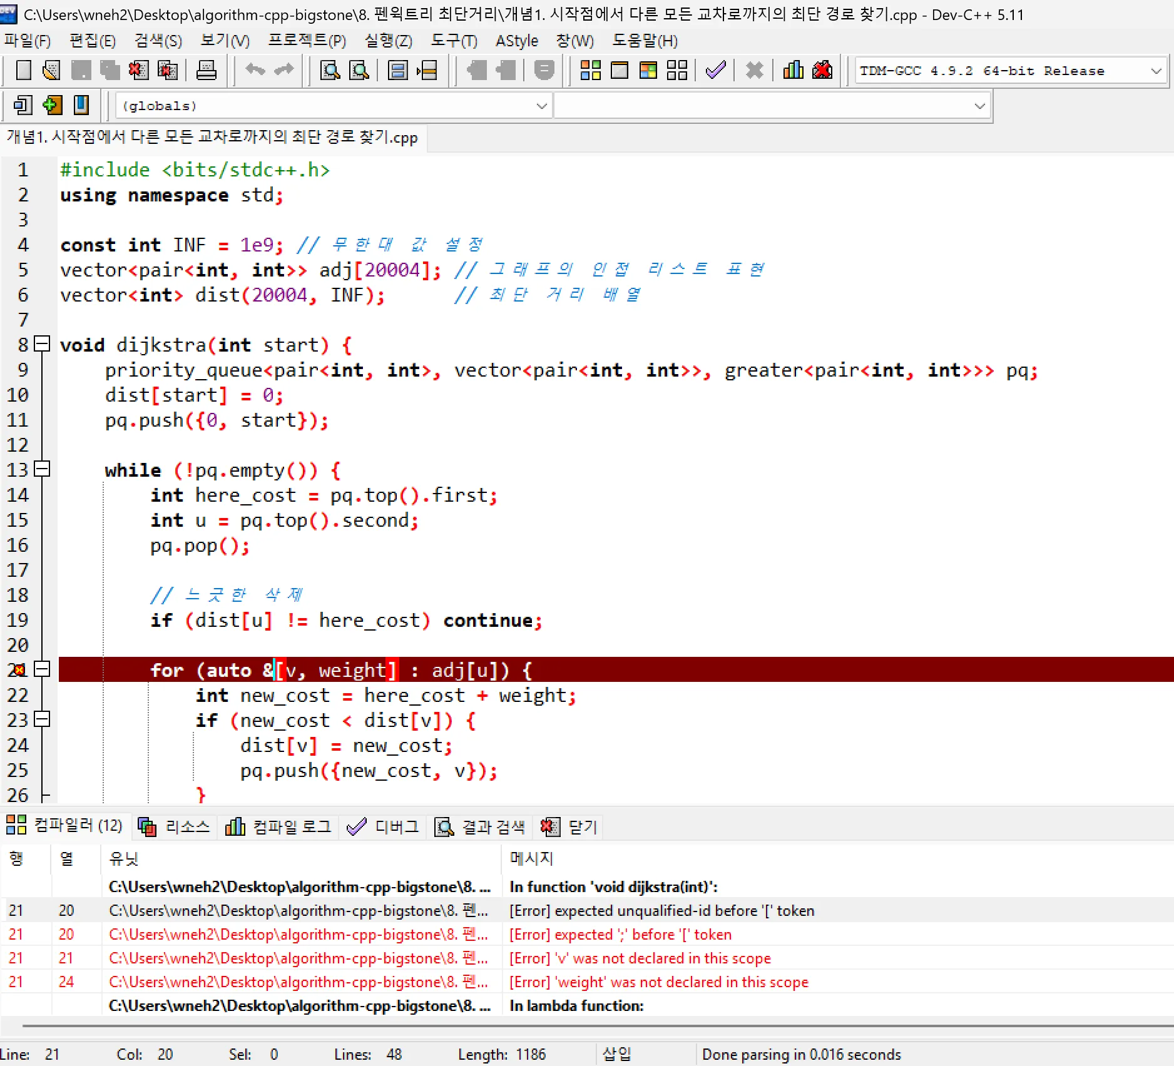The width and height of the screenshot is (1174, 1066).
Task: Open Find with first magnifier icon
Action: point(330,70)
